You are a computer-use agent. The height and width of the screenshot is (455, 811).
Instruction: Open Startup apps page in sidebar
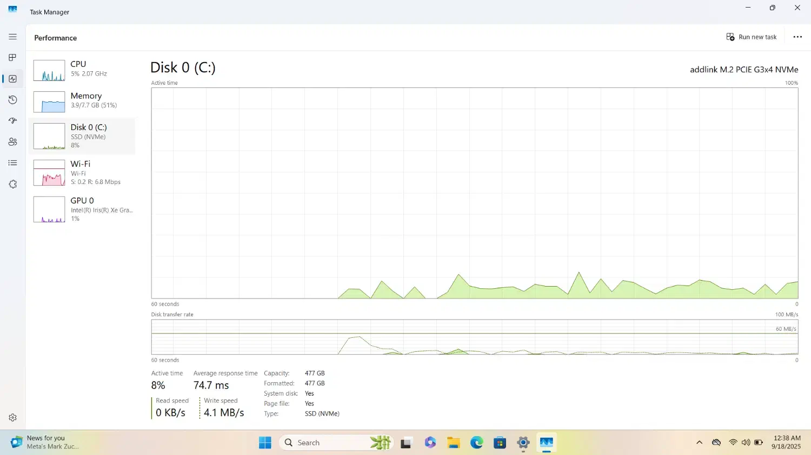tap(13, 121)
